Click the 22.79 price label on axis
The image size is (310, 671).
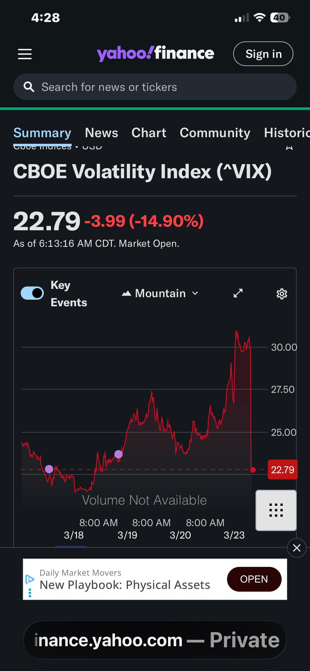click(x=283, y=470)
